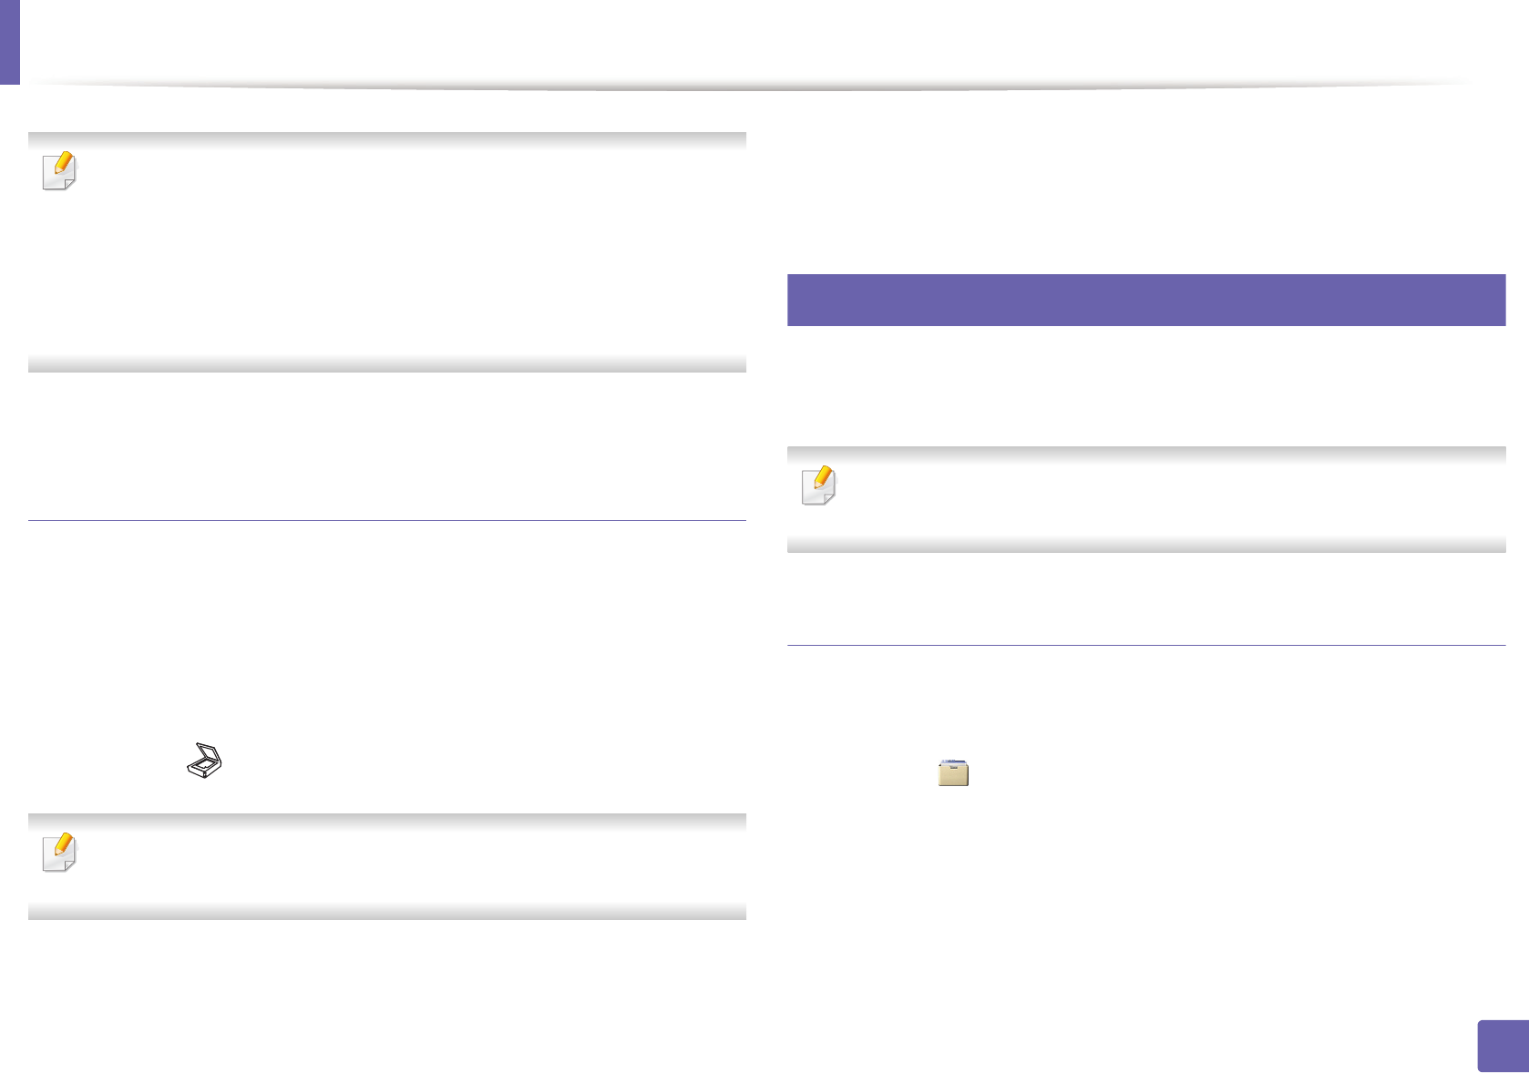Click the top gray border of the lower-left note box

point(386,822)
